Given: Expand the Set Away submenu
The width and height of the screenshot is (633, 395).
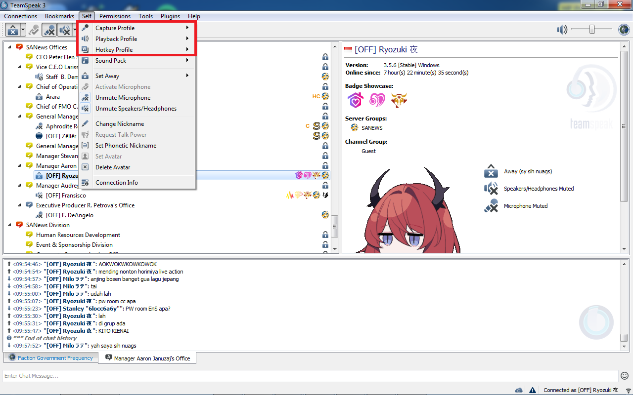Looking at the screenshot, I should [x=136, y=76].
